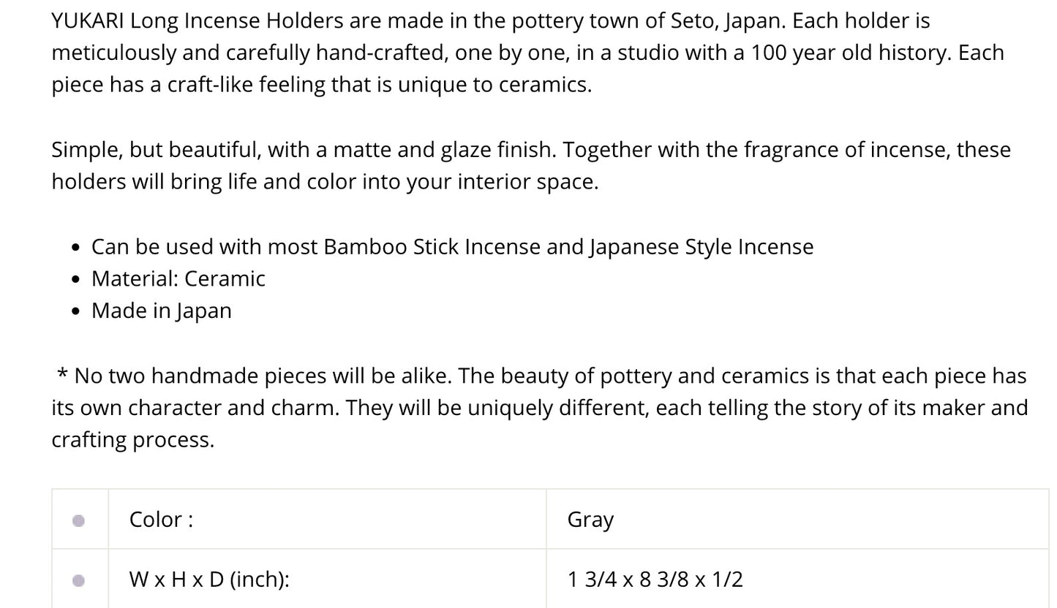1057x608 pixels.
Task: Click the "Gray" color value cell
Action: [x=590, y=520]
